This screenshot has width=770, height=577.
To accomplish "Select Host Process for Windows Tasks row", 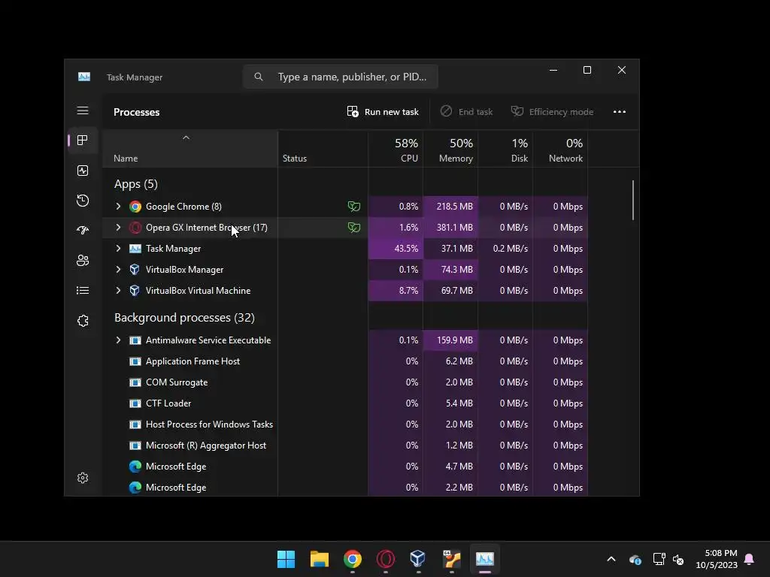I will point(344,424).
